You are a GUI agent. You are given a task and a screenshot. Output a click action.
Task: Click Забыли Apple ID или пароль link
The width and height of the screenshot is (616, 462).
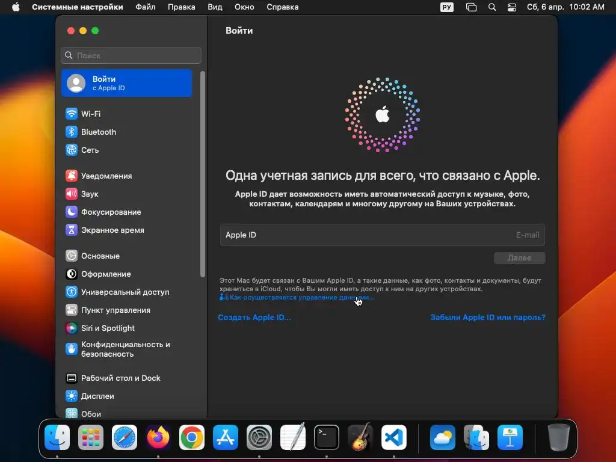pos(488,318)
